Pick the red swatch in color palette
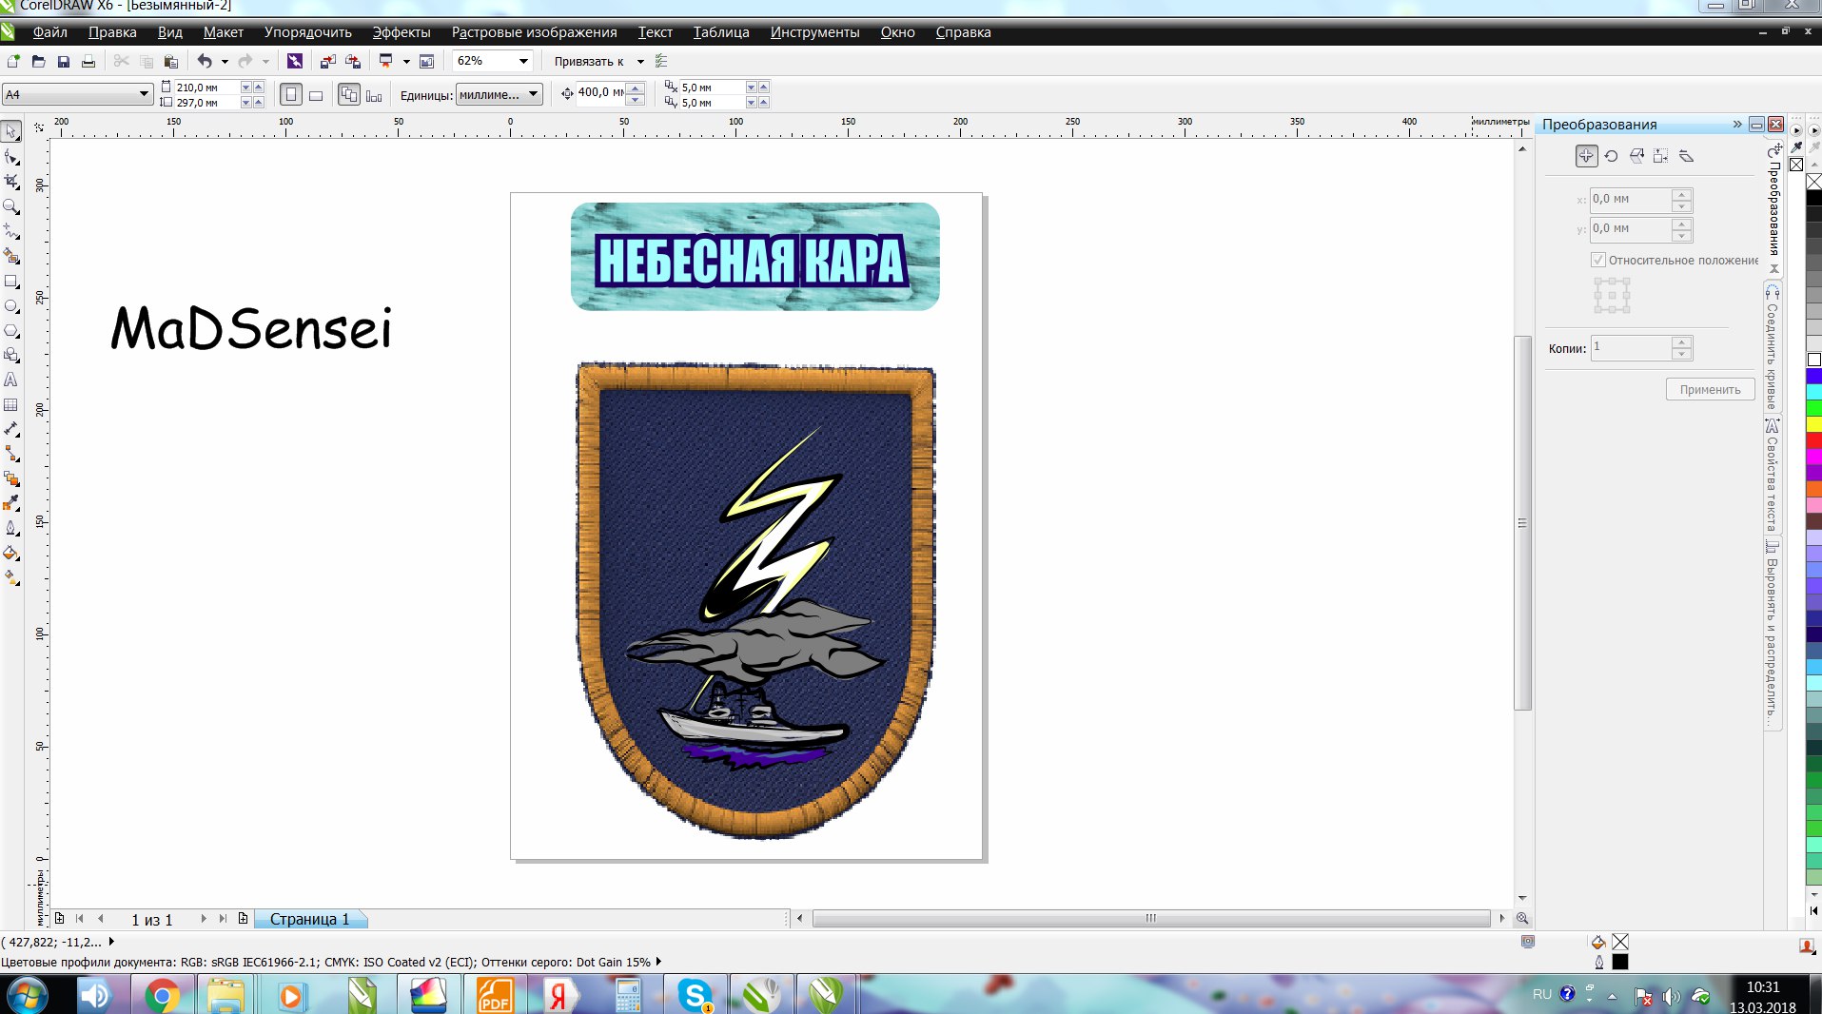Viewport: 1822px width, 1014px height. click(x=1813, y=440)
